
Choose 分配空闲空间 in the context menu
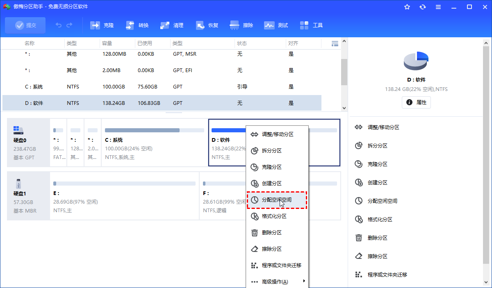tap(277, 200)
